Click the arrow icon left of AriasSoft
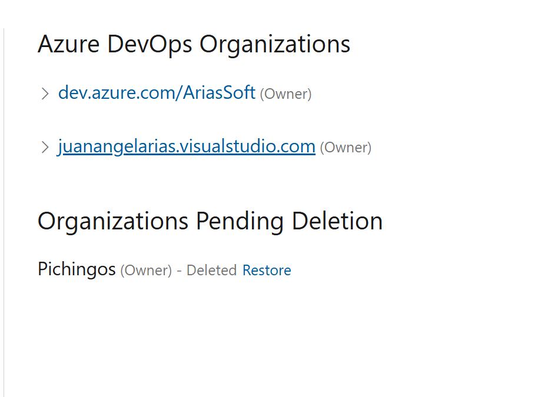Viewport: 548px width, 397px height. (45, 94)
